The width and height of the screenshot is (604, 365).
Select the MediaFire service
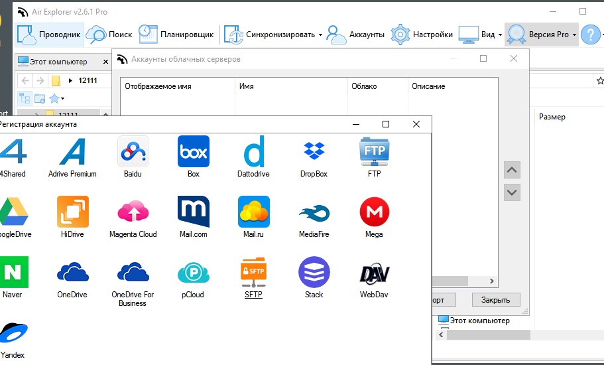(x=314, y=213)
